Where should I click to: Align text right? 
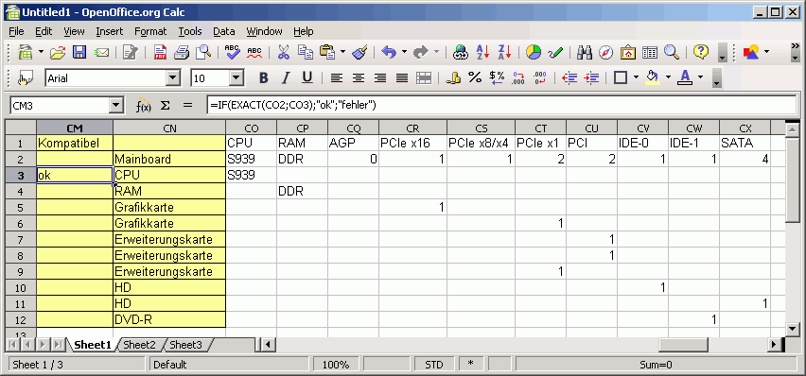[380, 78]
